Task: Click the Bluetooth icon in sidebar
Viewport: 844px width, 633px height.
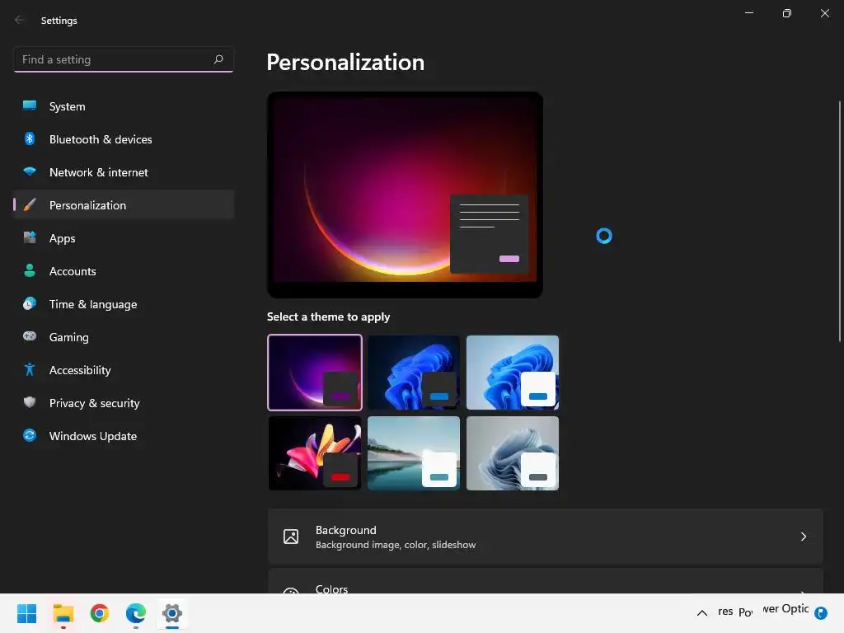Action: pos(30,138)
